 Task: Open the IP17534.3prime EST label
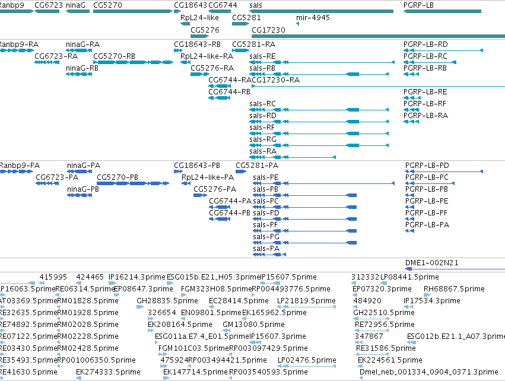pos(432,301)
